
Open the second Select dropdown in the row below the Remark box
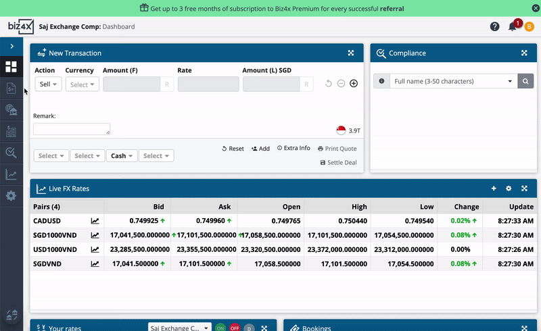coord(87,156)
